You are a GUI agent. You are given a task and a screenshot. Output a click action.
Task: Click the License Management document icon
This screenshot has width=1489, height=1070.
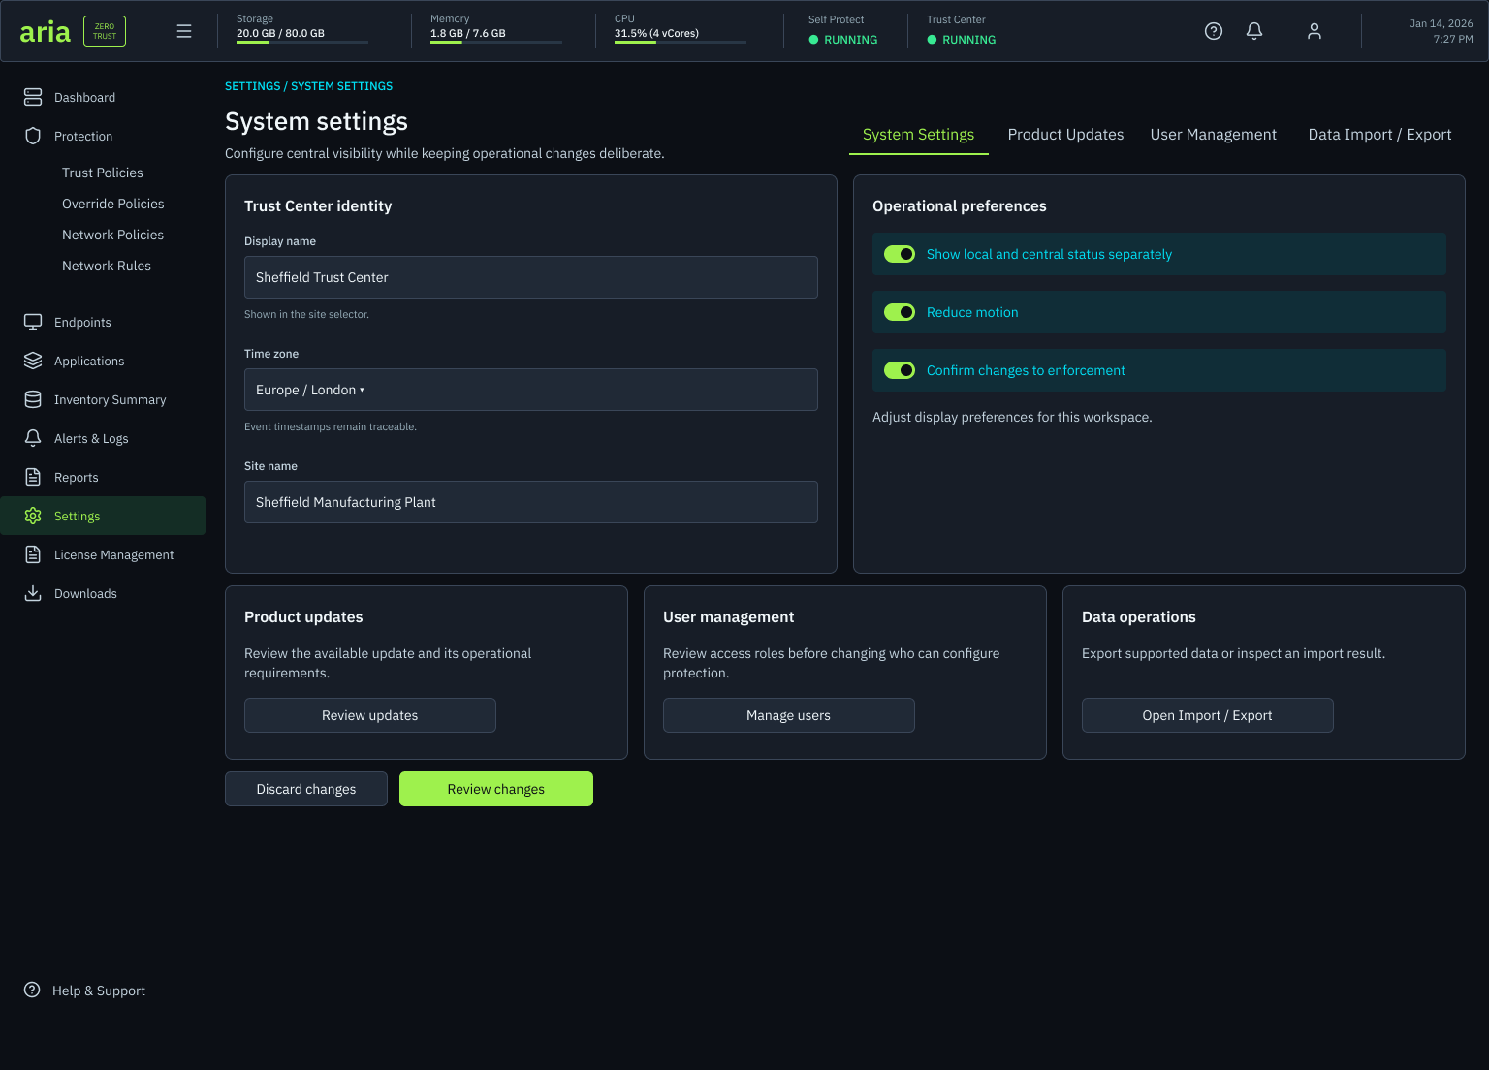click(33, 554)
